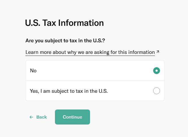Choose the "No" answer row
The width and height of the screenshot is (188, 137).
(x=95, y=71)
